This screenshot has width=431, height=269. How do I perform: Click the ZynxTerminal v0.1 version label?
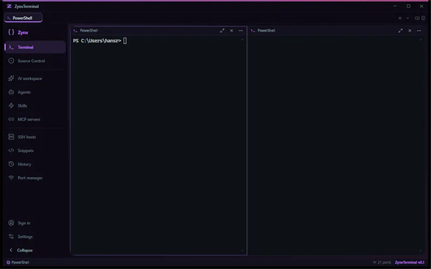[409, 263]
